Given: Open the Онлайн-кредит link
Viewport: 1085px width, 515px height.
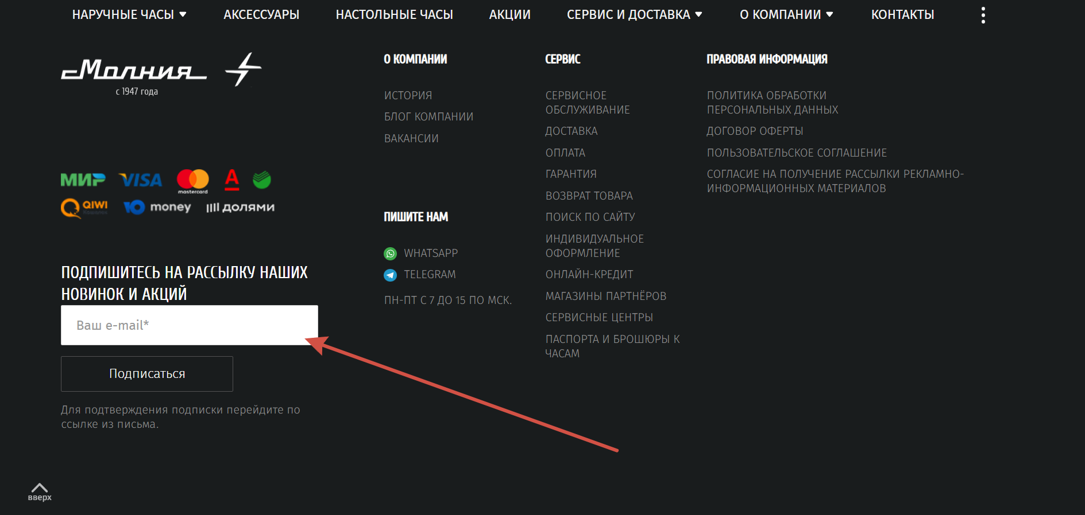Looking at the screenshot, I should pyautogui.click(x=589, y=274).
